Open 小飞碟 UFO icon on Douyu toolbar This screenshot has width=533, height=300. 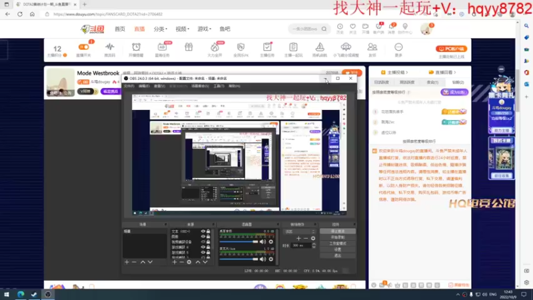346,47
